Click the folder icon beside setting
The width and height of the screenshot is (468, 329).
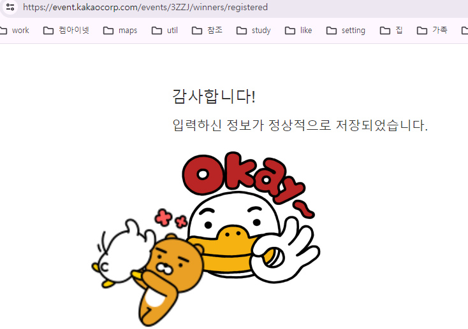point(332,31)
